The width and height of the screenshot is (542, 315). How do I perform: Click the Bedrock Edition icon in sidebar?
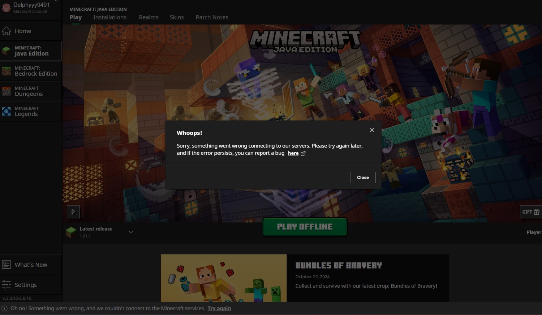point(6,71)
